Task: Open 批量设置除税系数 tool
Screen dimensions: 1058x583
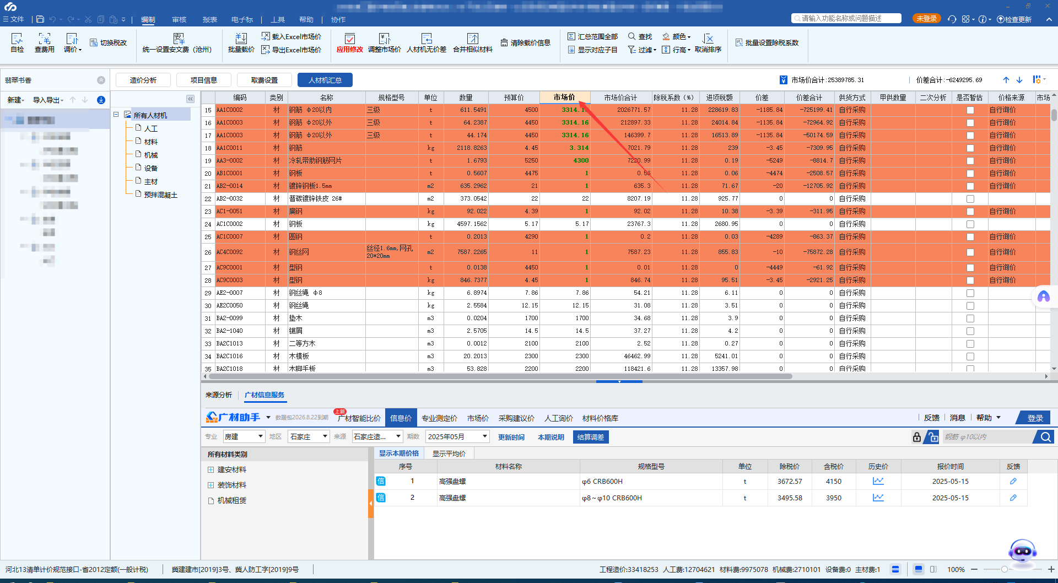Action: 767,43
